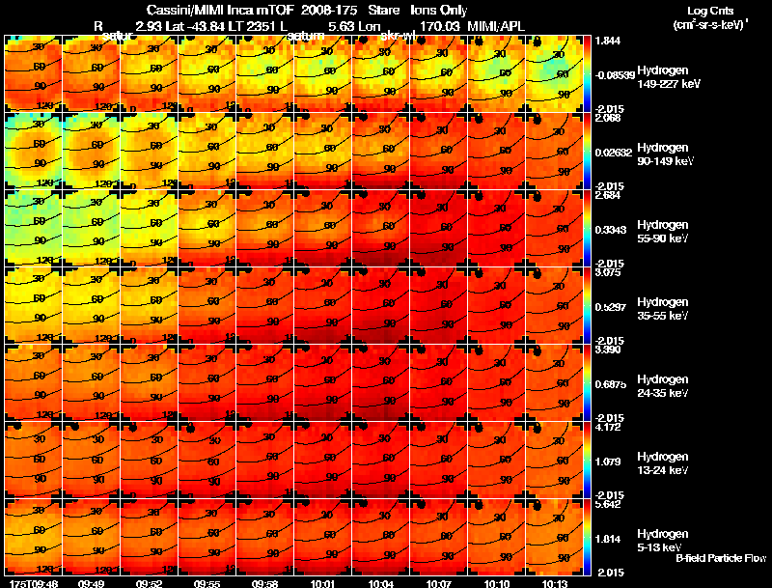Select the 35-55 keV panel at 10:01
The height and width of the screenshot is (588, 772).
[323, 306]
